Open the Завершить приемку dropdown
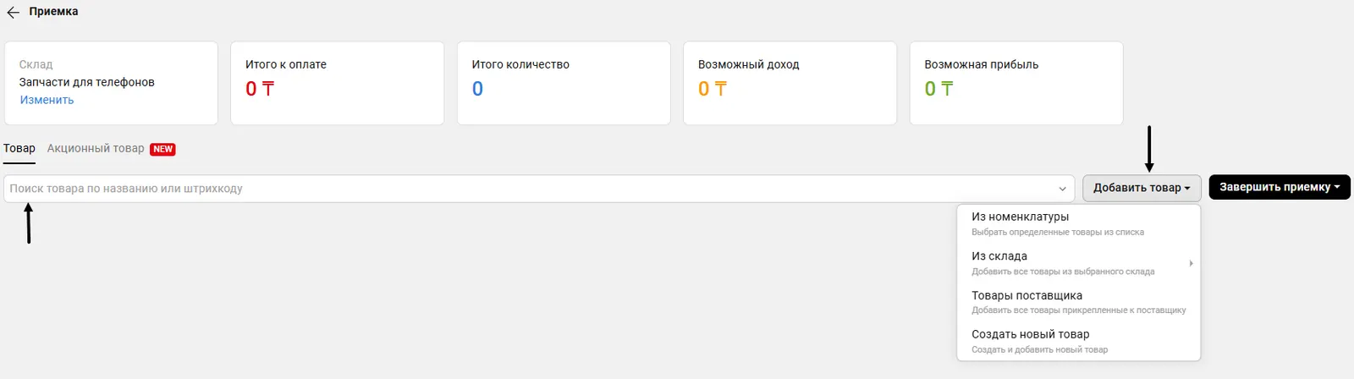The image size is (1354, 379). [x=1279, y=187]
